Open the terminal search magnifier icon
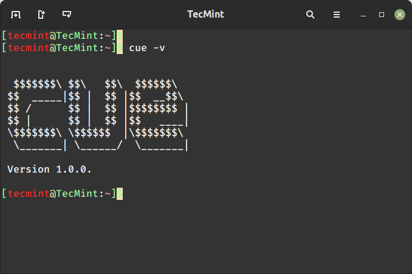This screenshot has height=274, width=412. coord(311,15)
